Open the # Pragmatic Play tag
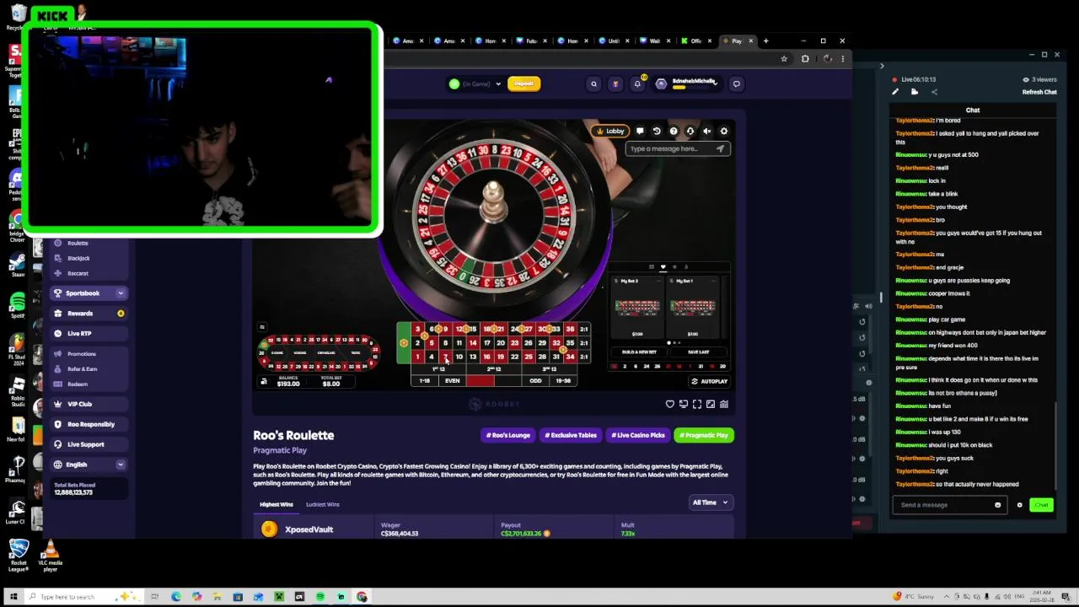The image size is (1079, 607). 704,435
